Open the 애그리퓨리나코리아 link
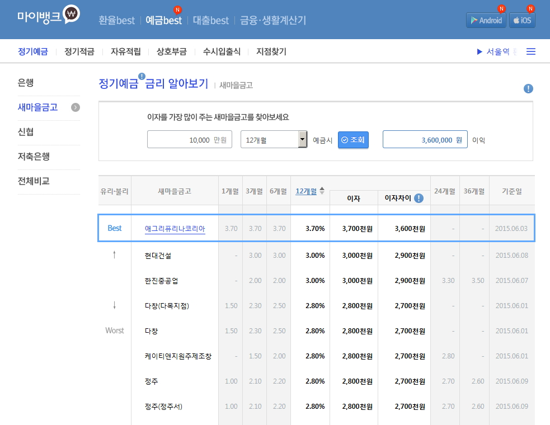This screenshot has height=425, width=550. click(x=175, y=229)
